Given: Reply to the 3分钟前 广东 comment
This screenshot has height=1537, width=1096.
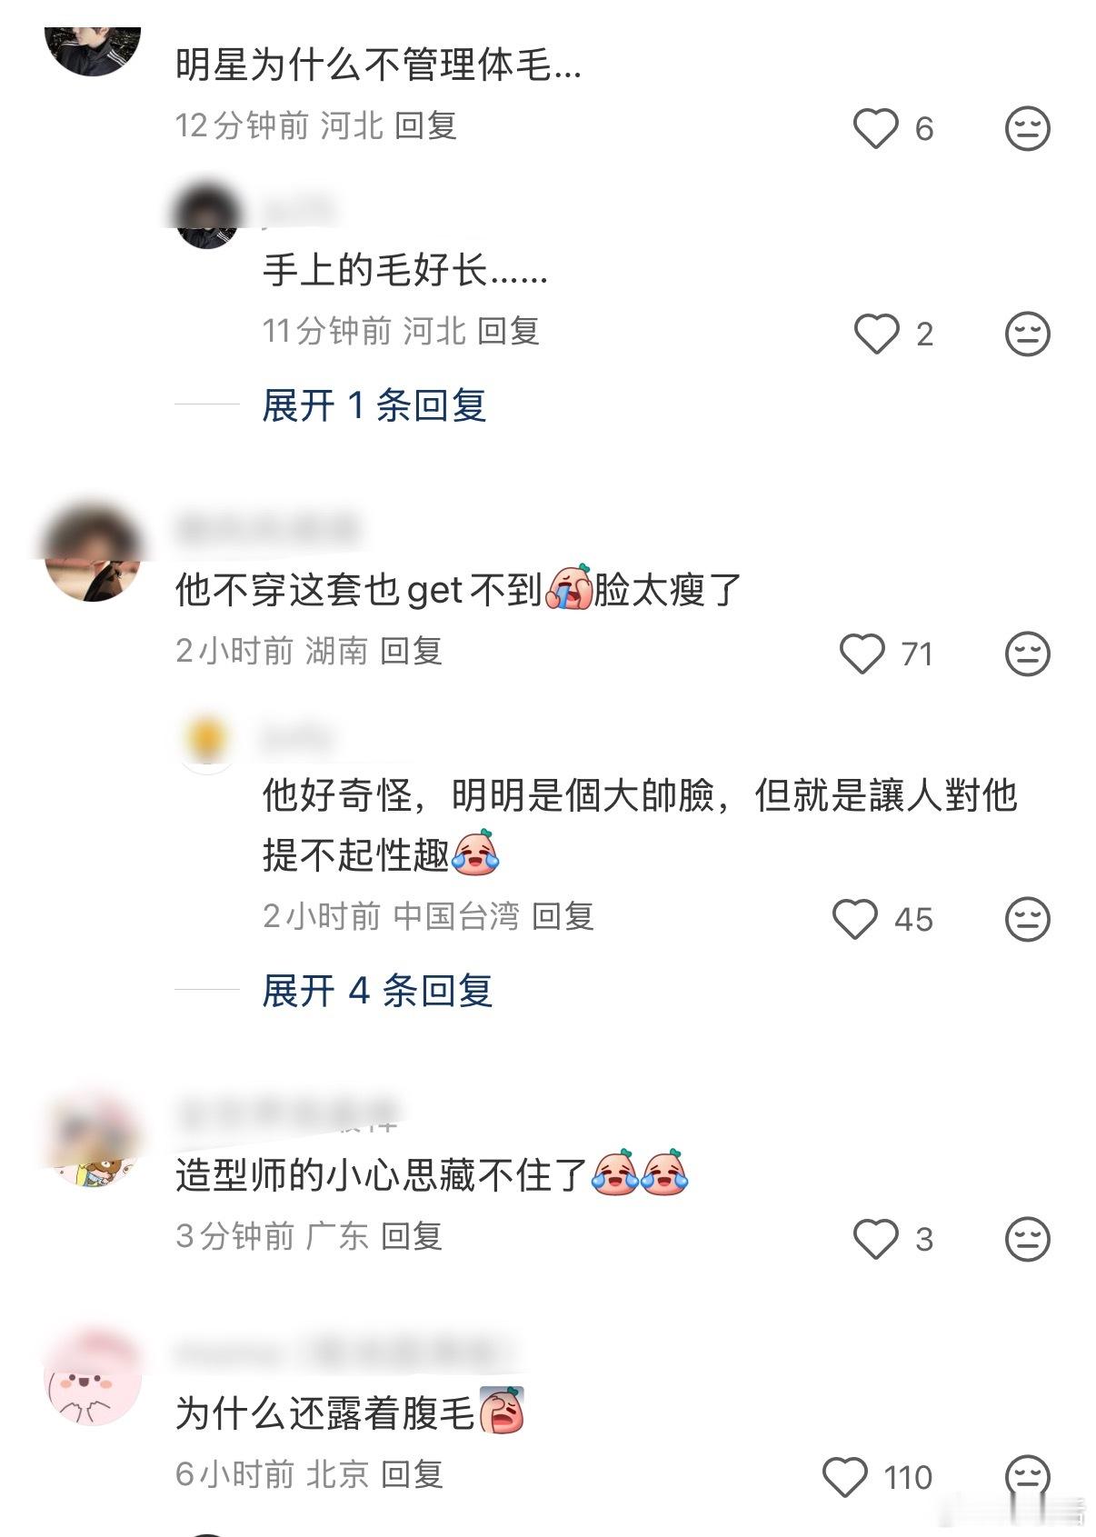Looking at the screenshot, I should click(x=411, y=1236).
